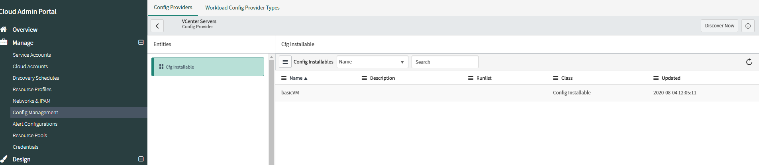Image resolution: width=759 pixels, height=165 pixels.
Task: Select the Cfg Installable entity
Action: [x=208, y=67]
